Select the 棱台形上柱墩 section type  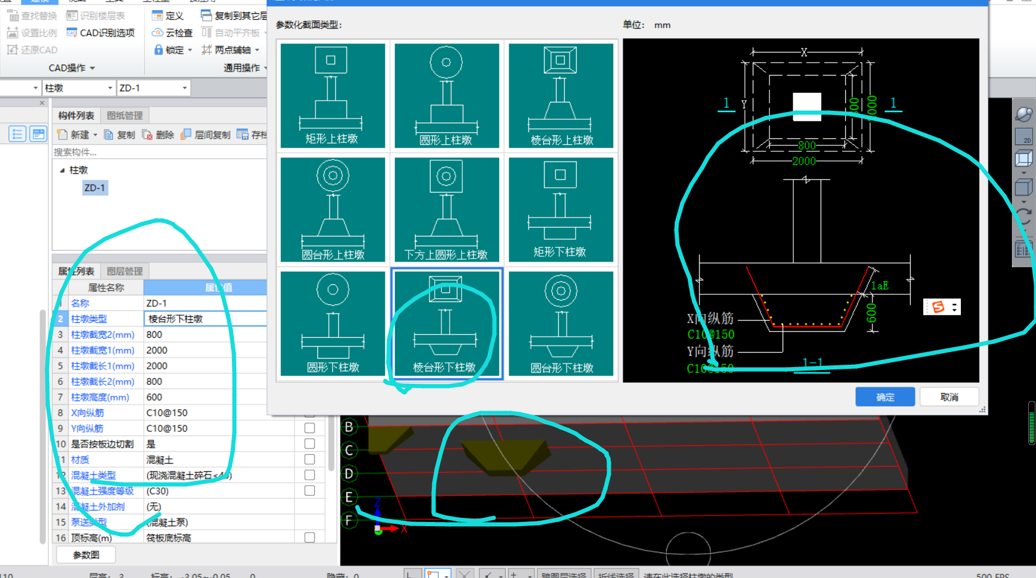[x=561, y=95]
